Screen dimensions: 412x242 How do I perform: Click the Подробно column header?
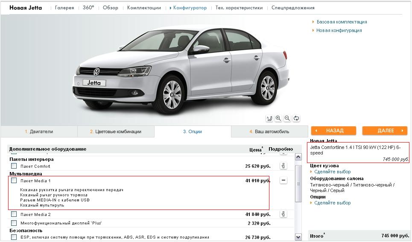tap(281, 149)
